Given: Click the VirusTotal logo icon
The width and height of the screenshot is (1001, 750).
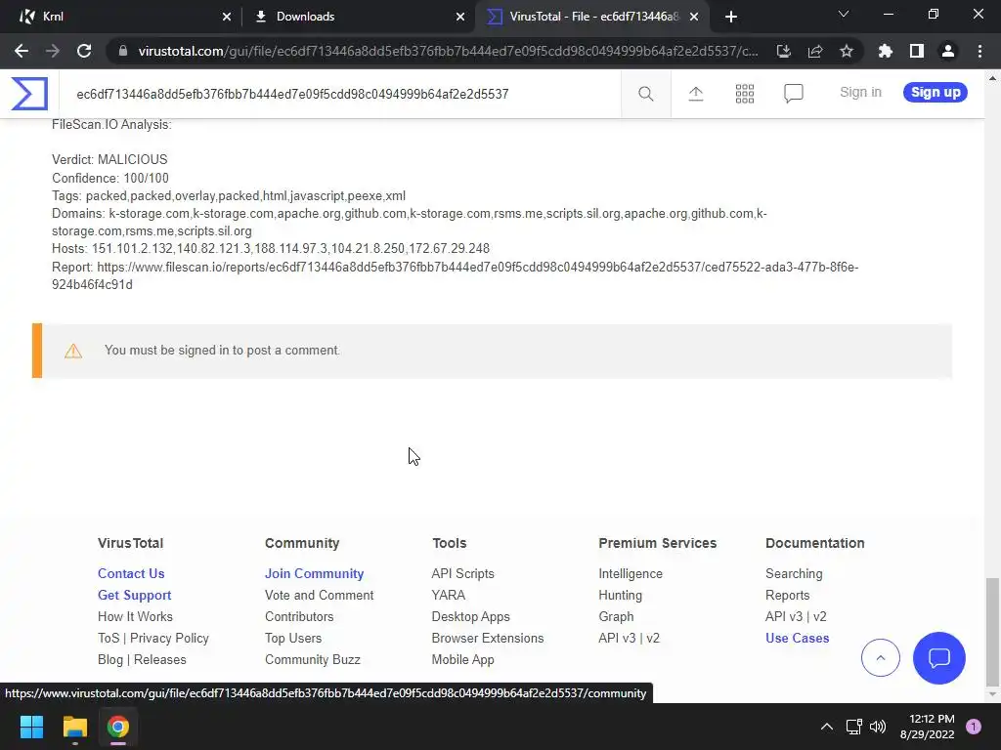Looking at the screenshot, I should [29, 93].
